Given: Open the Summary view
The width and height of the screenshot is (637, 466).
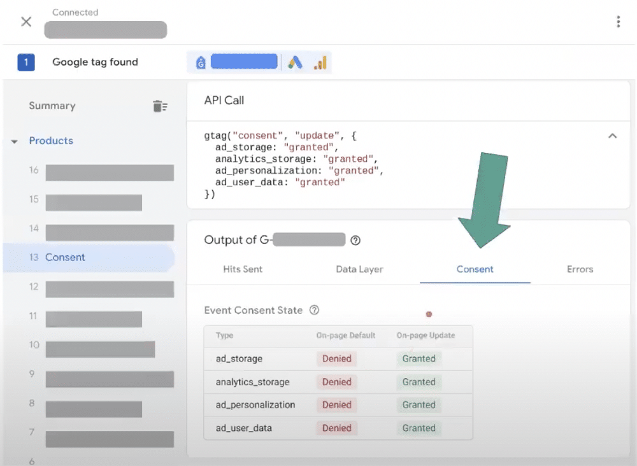Looking at the screenshot, I should 52,106.
